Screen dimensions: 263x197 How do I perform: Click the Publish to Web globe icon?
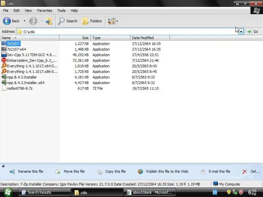[140, 171]
